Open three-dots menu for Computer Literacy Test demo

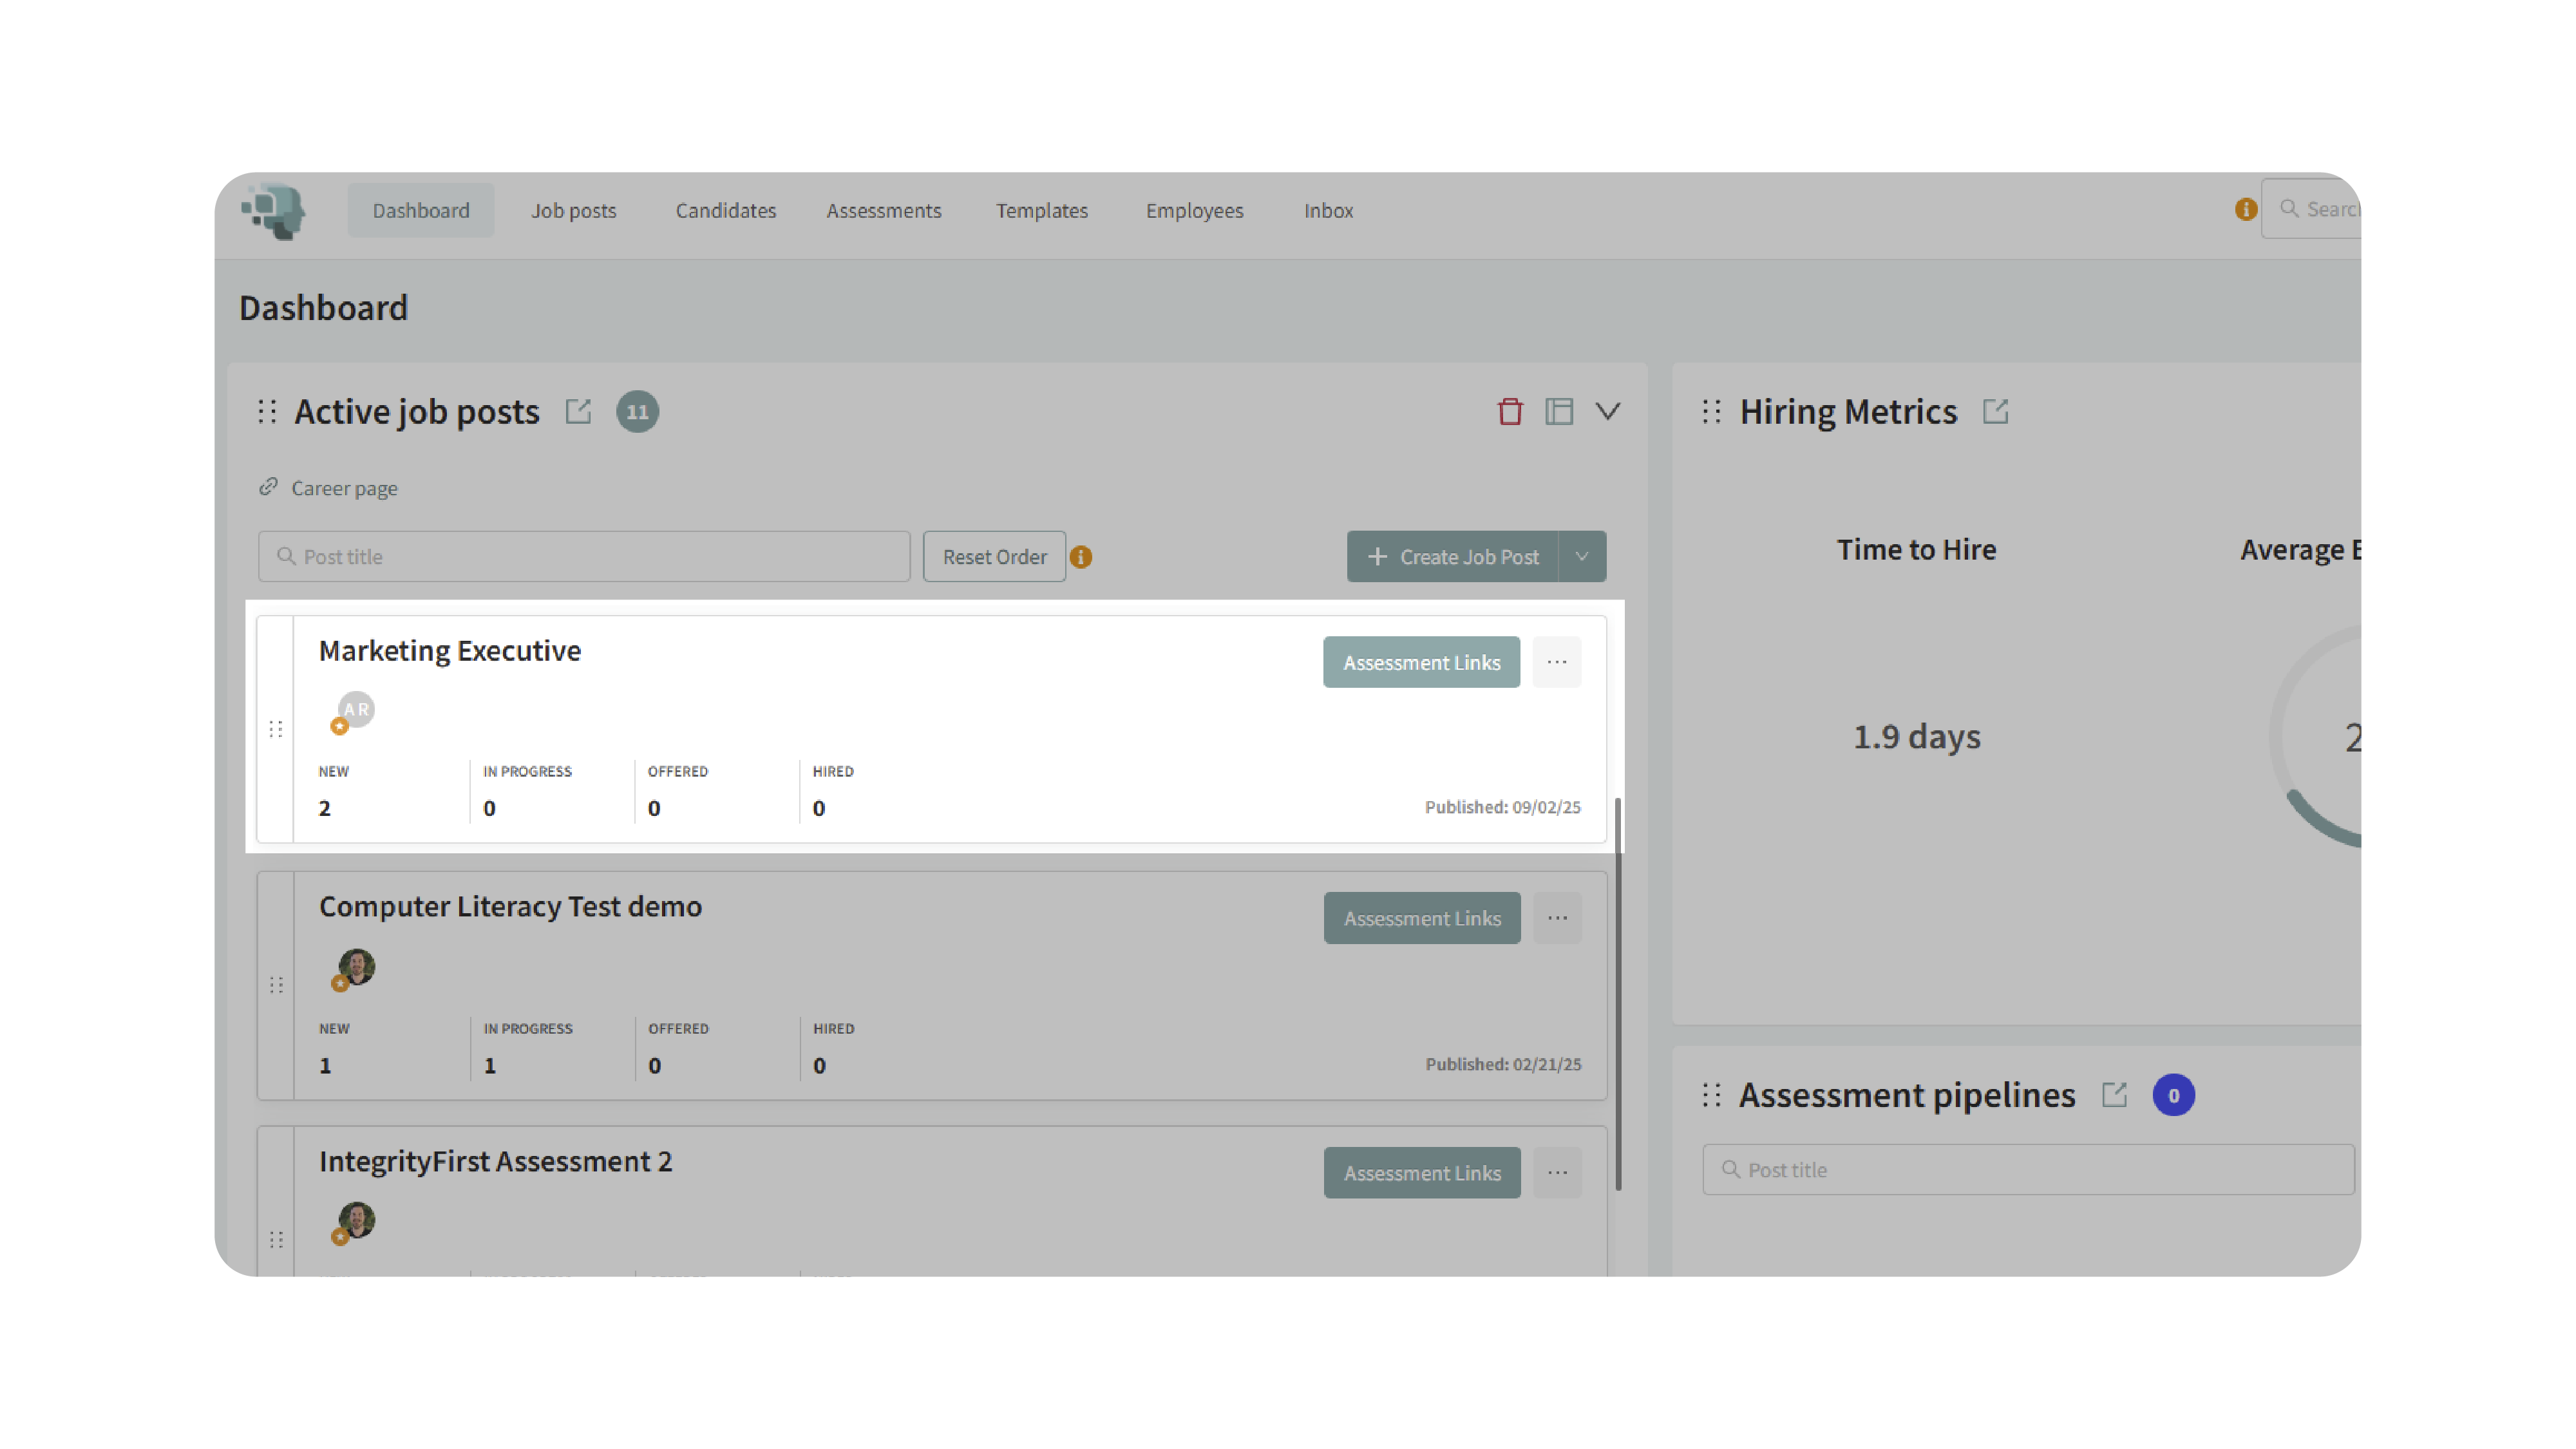1557,918
